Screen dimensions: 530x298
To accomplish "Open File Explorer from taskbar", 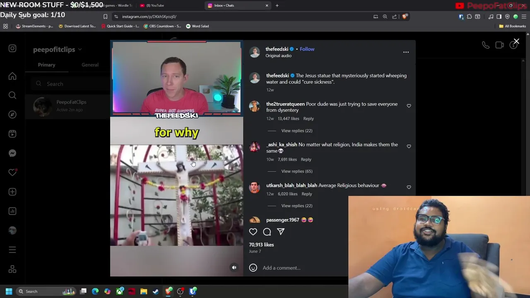I will coord(144,291).
